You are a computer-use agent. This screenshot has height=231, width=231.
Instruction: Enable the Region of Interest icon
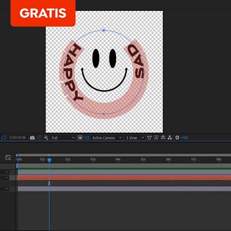point(80,138)
